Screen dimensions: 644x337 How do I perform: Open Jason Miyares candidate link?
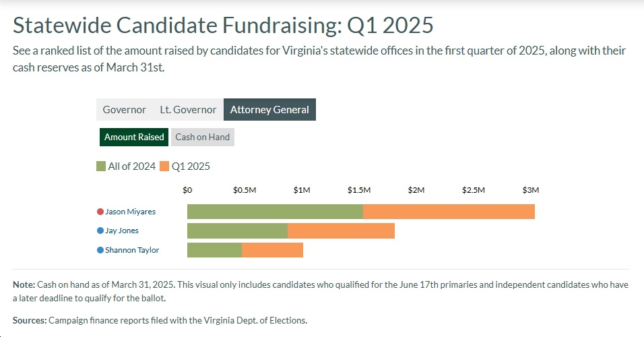130,212
